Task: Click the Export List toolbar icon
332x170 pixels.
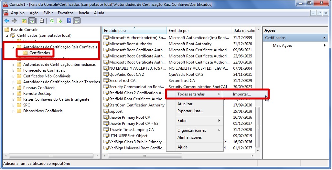Action: (x=59, y=21)
